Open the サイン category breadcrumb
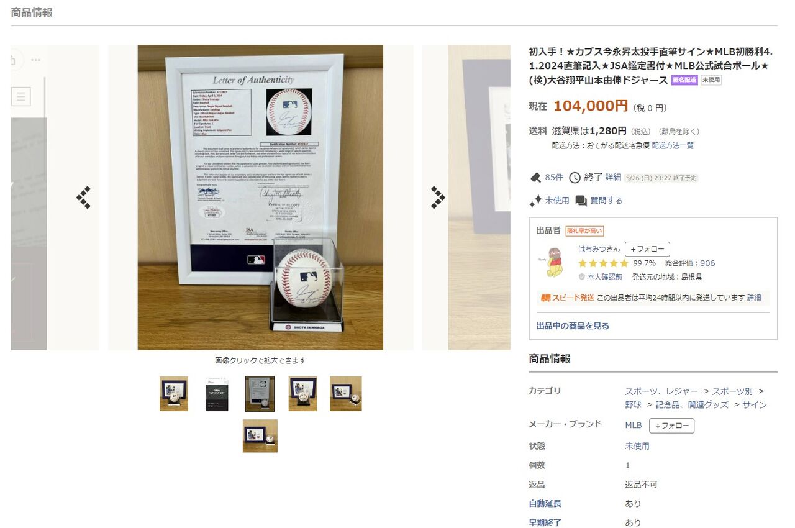 [x=755, y=404]
